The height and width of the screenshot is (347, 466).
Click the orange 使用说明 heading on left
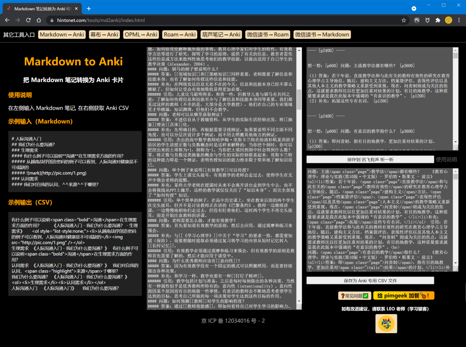[x=20, y=95]
